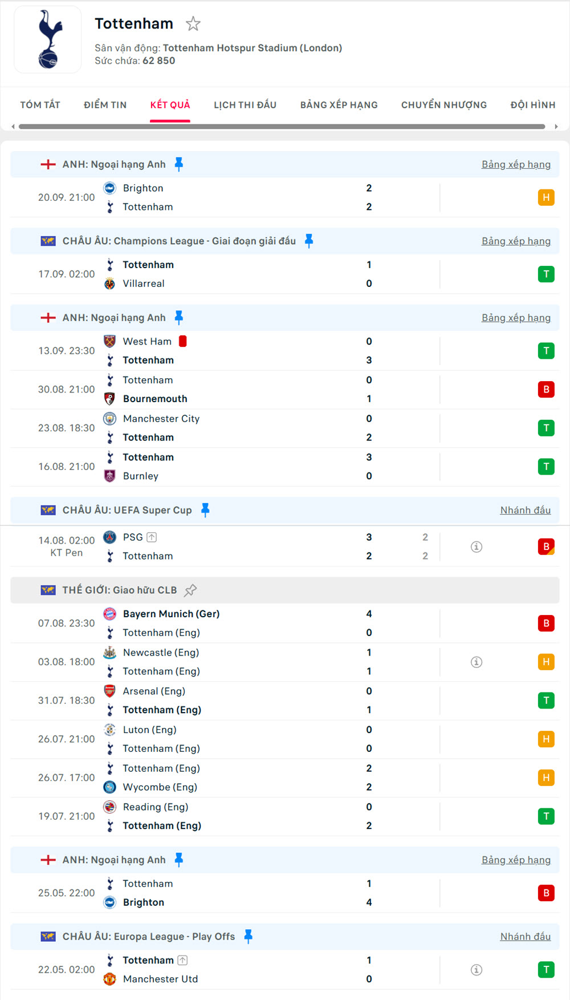Open info icon for PSG vs Tottenham match
This screenshot has width=570, height=1000.
[477, 546]
